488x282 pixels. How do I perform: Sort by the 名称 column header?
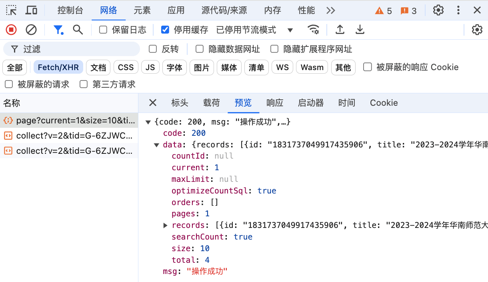pos(69,103)
